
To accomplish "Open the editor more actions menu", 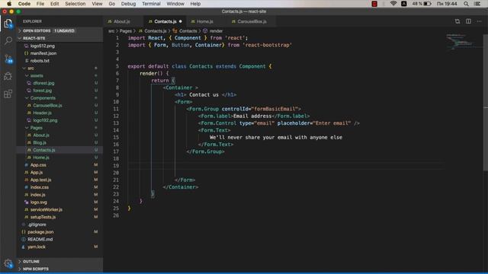I will tap(480, 21).
